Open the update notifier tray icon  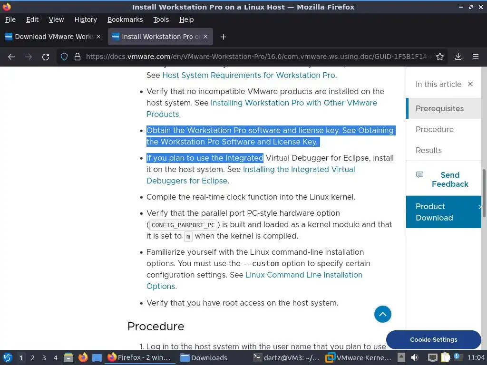click(458, 357)
